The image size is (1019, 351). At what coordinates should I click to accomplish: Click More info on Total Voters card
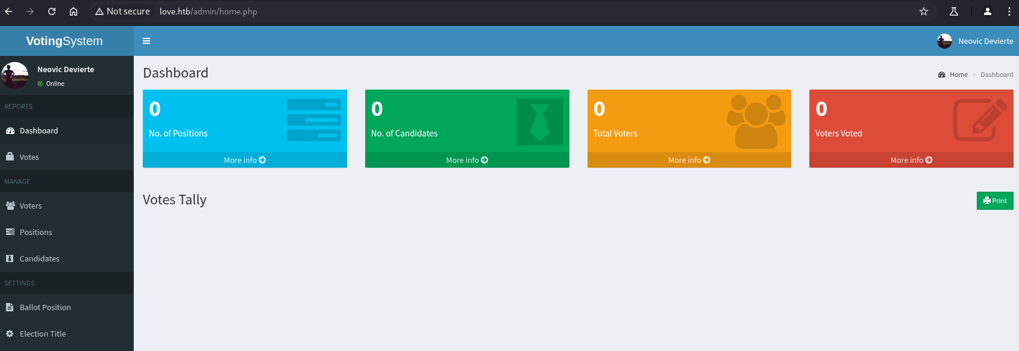tap(689, 160)
